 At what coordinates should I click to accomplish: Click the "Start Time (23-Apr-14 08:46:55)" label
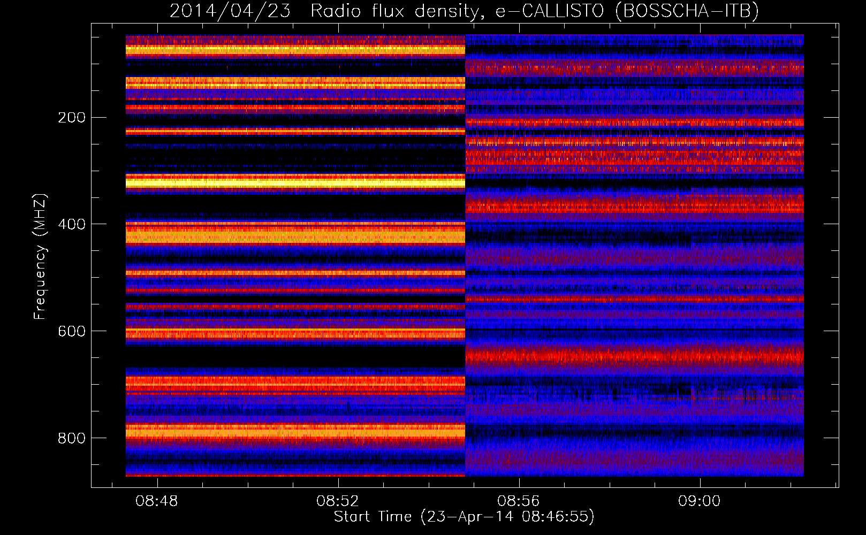click(464, 517)
